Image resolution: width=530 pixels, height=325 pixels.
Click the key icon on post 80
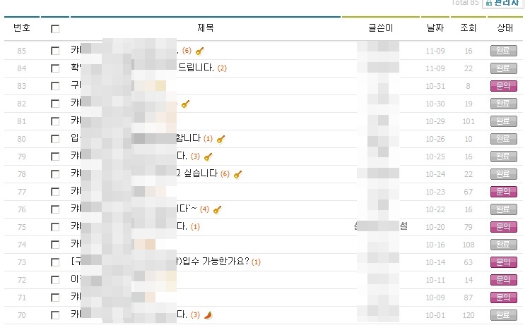click(220, 139)
